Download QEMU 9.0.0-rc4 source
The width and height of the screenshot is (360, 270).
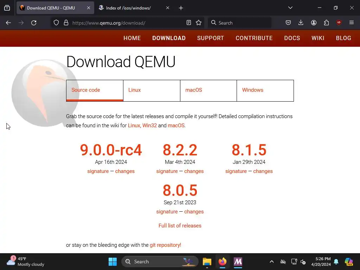(x=111, y=150)
